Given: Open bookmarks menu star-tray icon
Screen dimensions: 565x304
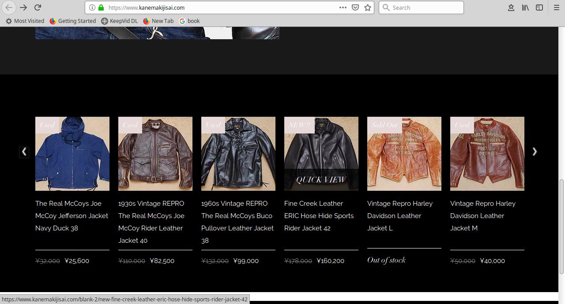Looking at the screenshot, I should click(511, 7).
